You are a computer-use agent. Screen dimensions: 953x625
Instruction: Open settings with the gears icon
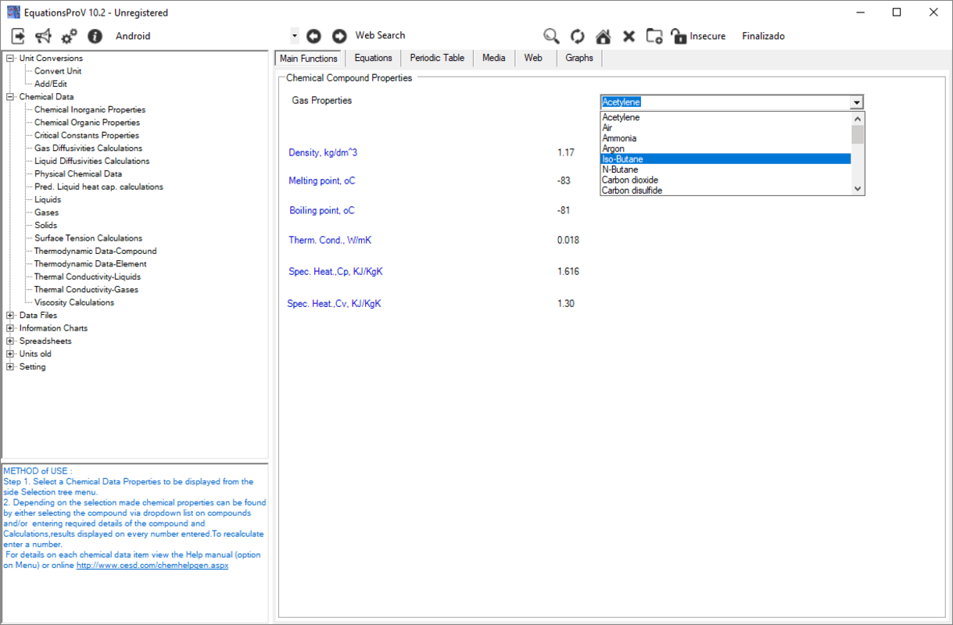pyautogui.click(x=69, y=36)
